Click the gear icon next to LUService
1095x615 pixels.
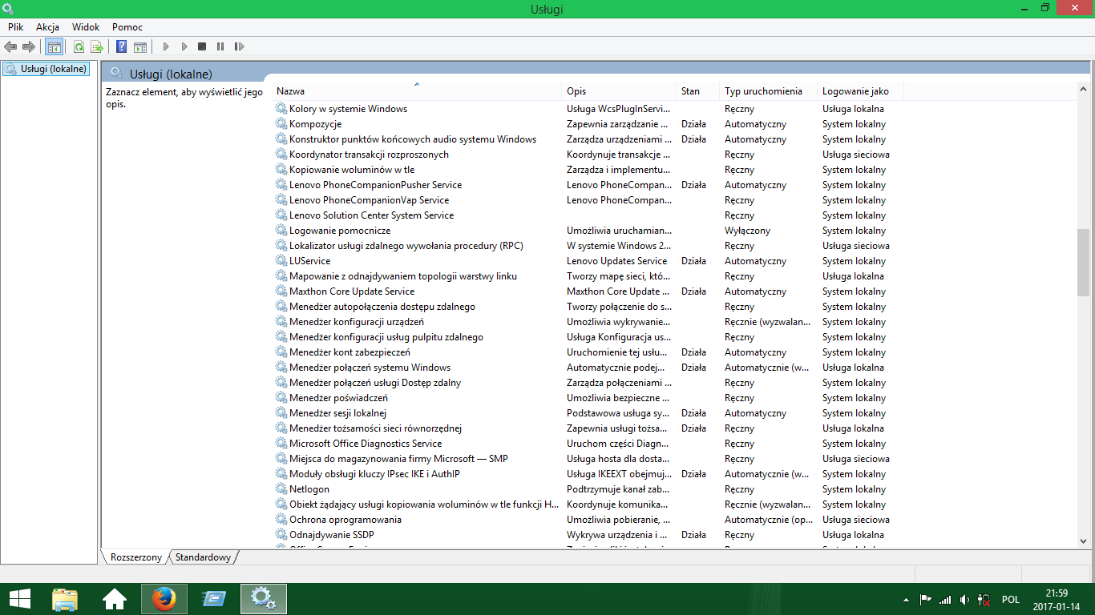pyautogui.click(x=281, y=261)
